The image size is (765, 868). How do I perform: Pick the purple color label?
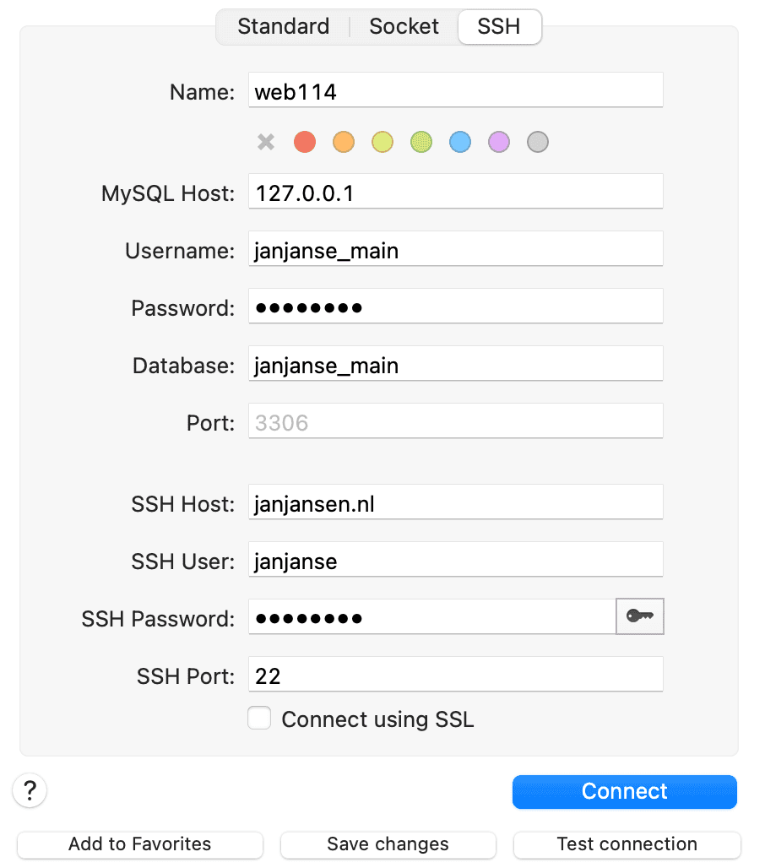(499, 142)
